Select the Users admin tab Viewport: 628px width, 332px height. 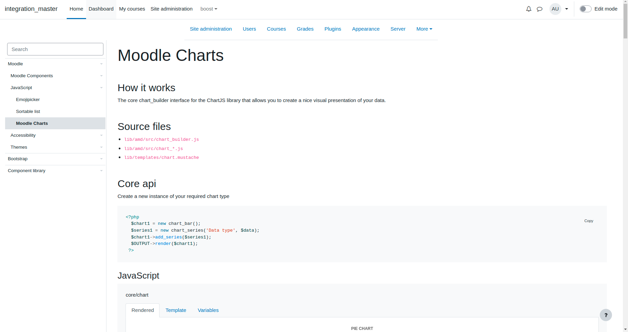[249, 29]
